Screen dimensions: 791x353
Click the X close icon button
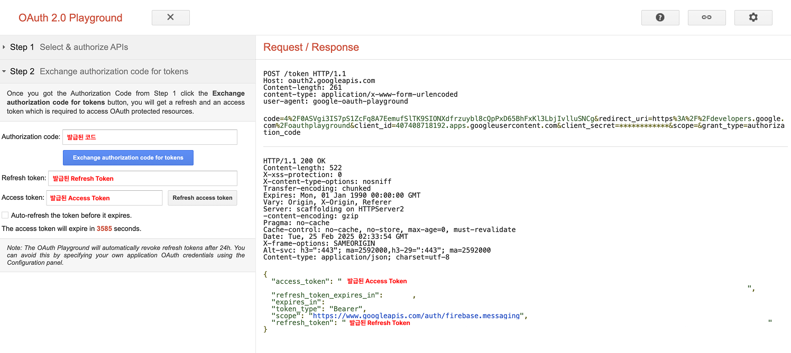point(170,17)
